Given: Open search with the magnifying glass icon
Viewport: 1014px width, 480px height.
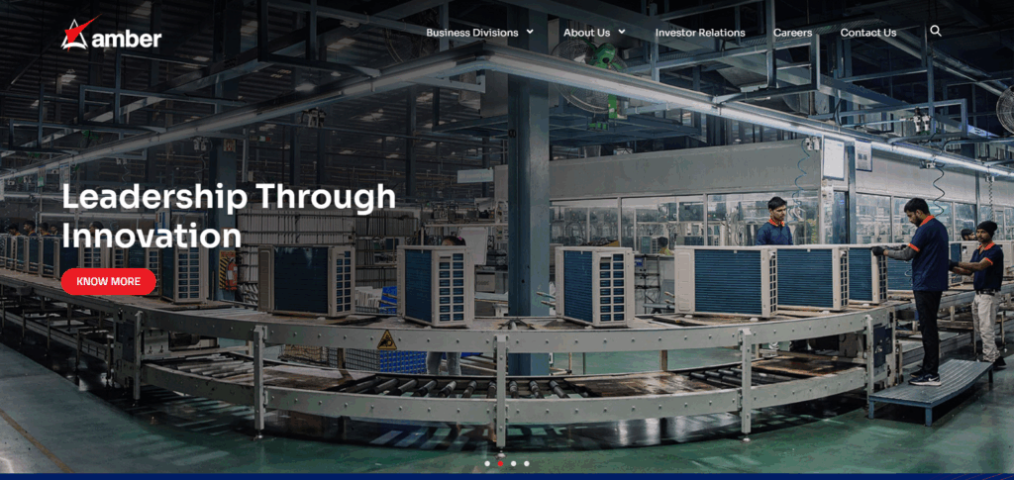Looking at the screenshot, I should [936, 32].
